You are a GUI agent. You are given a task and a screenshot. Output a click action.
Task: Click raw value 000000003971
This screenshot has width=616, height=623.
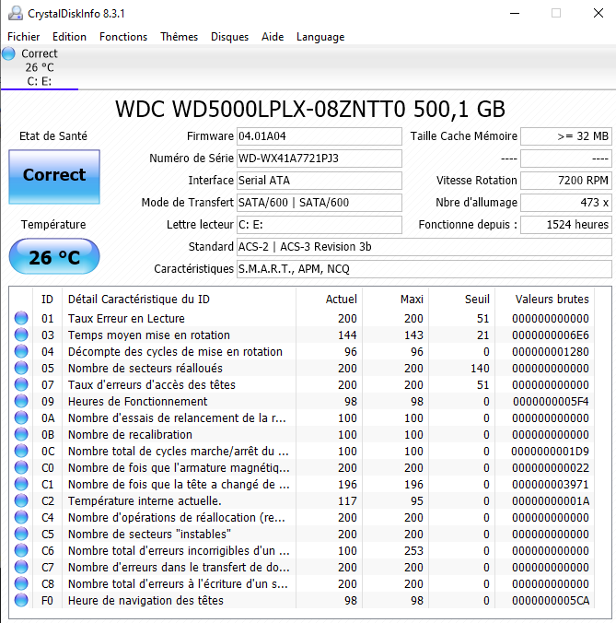(x=550, y=485)
